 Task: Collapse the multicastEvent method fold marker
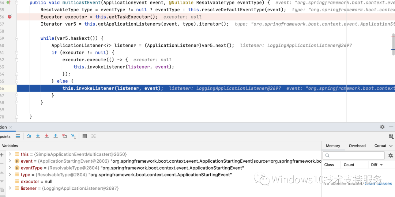click(x=16, y=3)
